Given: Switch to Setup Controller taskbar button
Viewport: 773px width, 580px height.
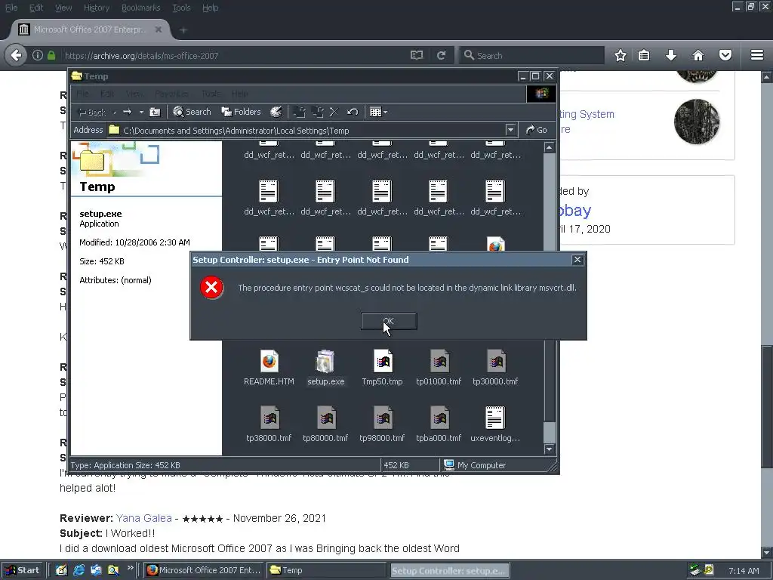Looking at the screenshot, I should (450, 571).
